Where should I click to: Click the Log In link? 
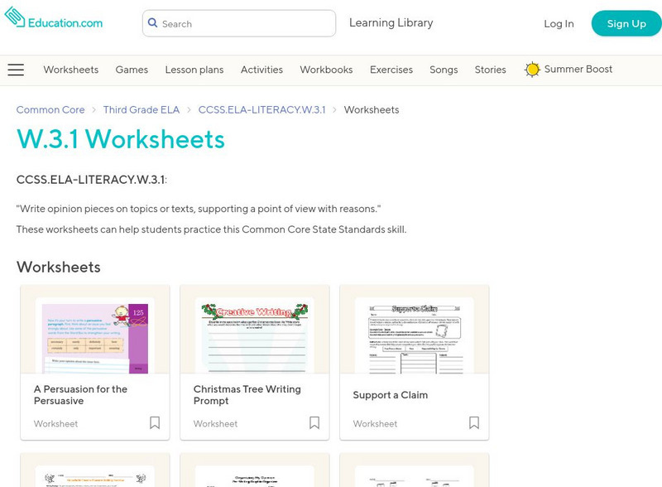click(x=559, y=24)
